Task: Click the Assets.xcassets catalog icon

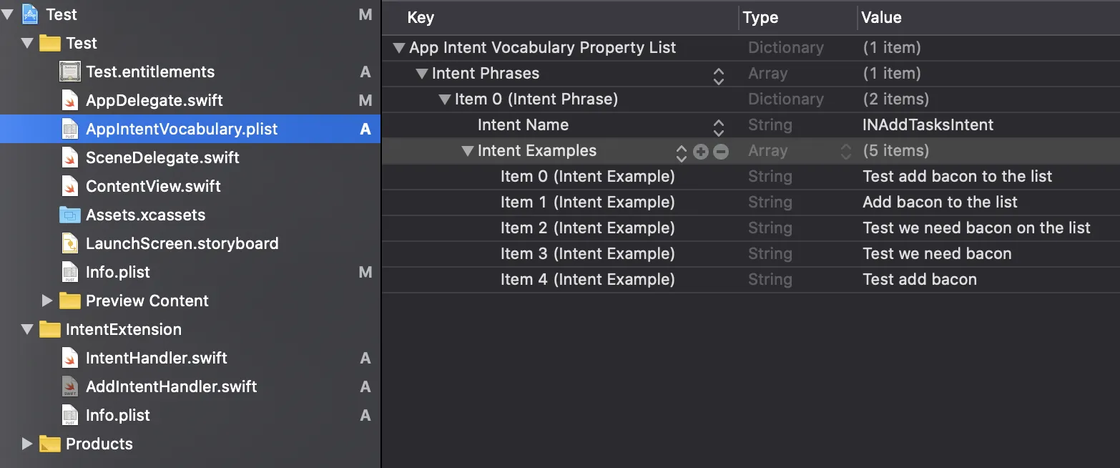Action: [x=70, y=215]
